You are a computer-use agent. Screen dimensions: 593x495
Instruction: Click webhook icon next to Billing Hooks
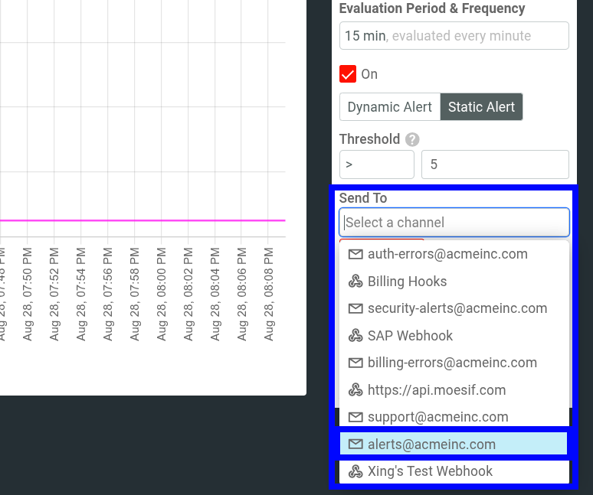click(355, 282)
